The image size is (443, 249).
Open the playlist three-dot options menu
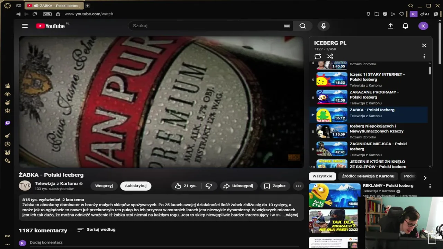pos(424,56)
